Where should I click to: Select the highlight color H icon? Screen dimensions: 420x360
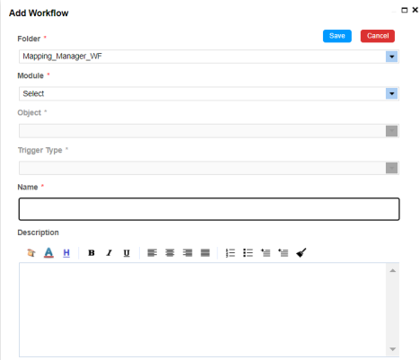pos(66,253)
